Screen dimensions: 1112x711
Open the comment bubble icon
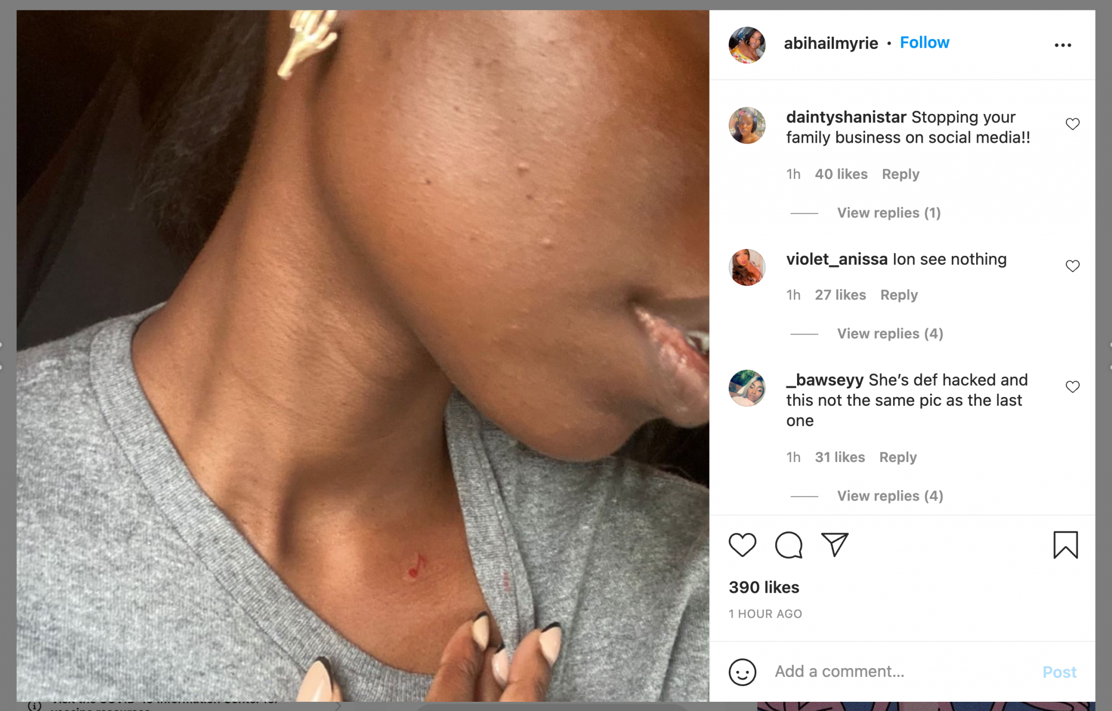pyautogui.click(x=788, y=545)
